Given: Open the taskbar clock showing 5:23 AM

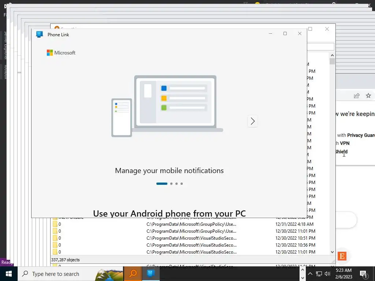Looking at the screenshot, I should point(344,274).
